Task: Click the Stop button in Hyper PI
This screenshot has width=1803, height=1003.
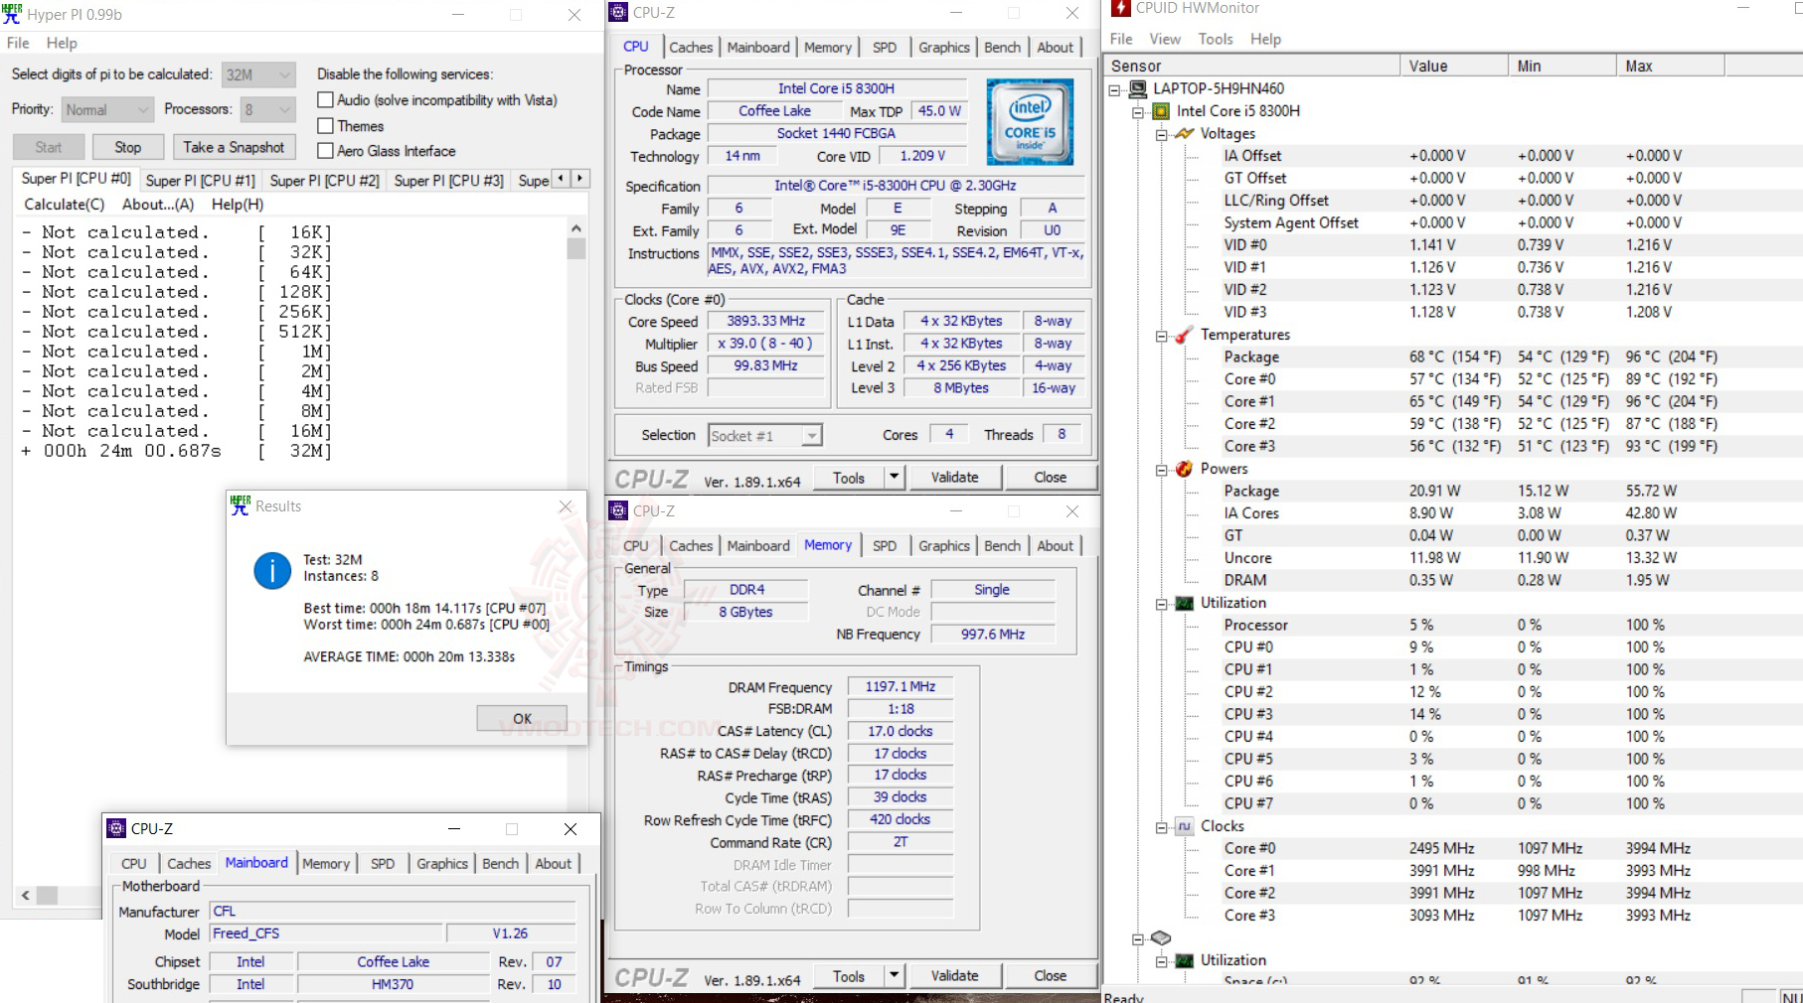Action: click(128, 147)
